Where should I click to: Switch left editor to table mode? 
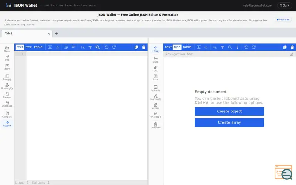point(38,47)
